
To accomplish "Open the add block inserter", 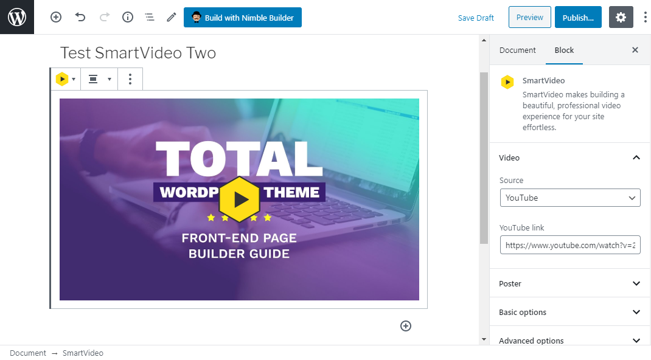I will 55,17.
